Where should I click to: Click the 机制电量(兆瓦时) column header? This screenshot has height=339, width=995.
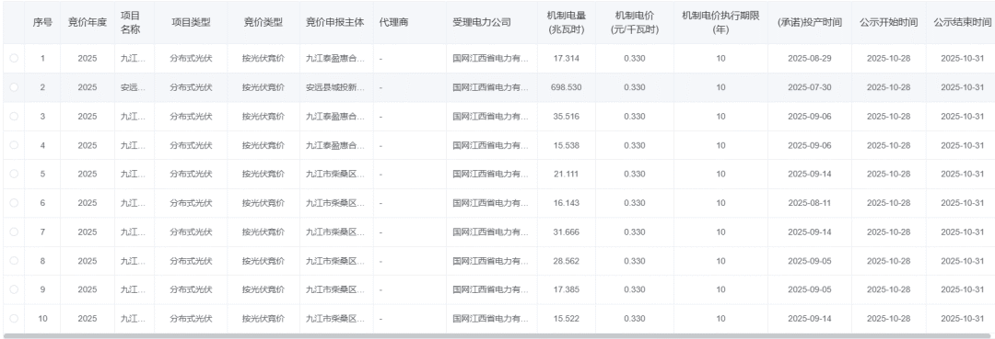[566, 22]
